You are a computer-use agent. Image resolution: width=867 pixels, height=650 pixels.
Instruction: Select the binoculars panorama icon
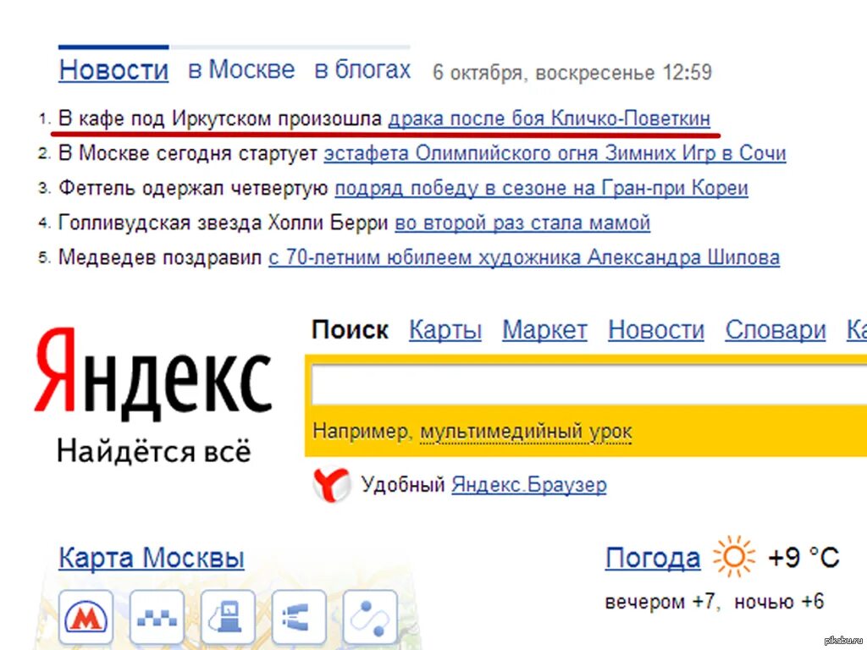tap(299, 617)
